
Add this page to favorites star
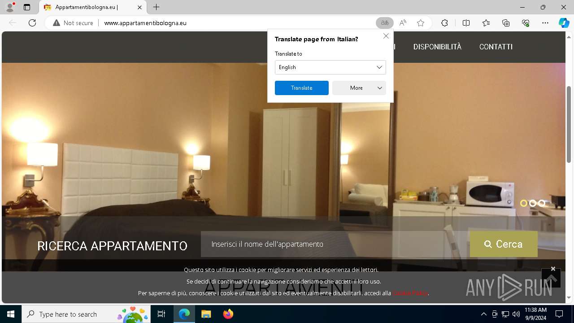tap(421, 23)
